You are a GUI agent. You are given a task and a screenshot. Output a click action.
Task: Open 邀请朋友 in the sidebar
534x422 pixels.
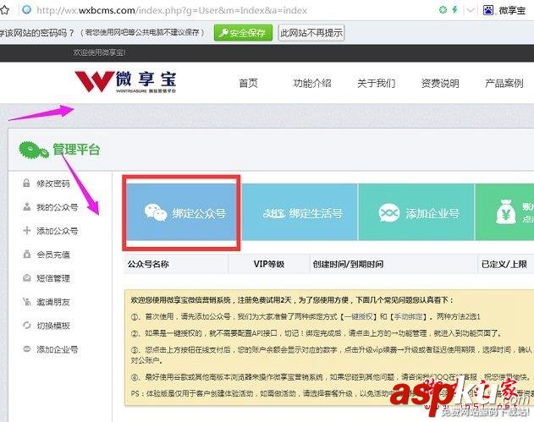(53, 302)
